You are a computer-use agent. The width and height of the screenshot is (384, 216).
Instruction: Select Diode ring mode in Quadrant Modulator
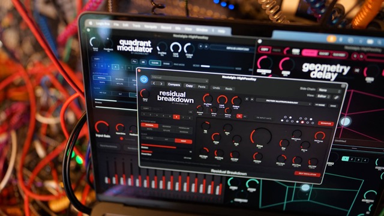tap(166, 64)
